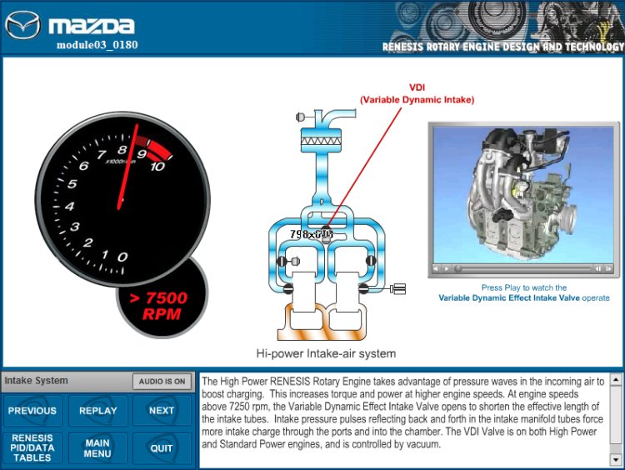Viewport: 625px width, 470px height.
Task: Click the text panel's down arrow
Action: 616,460
